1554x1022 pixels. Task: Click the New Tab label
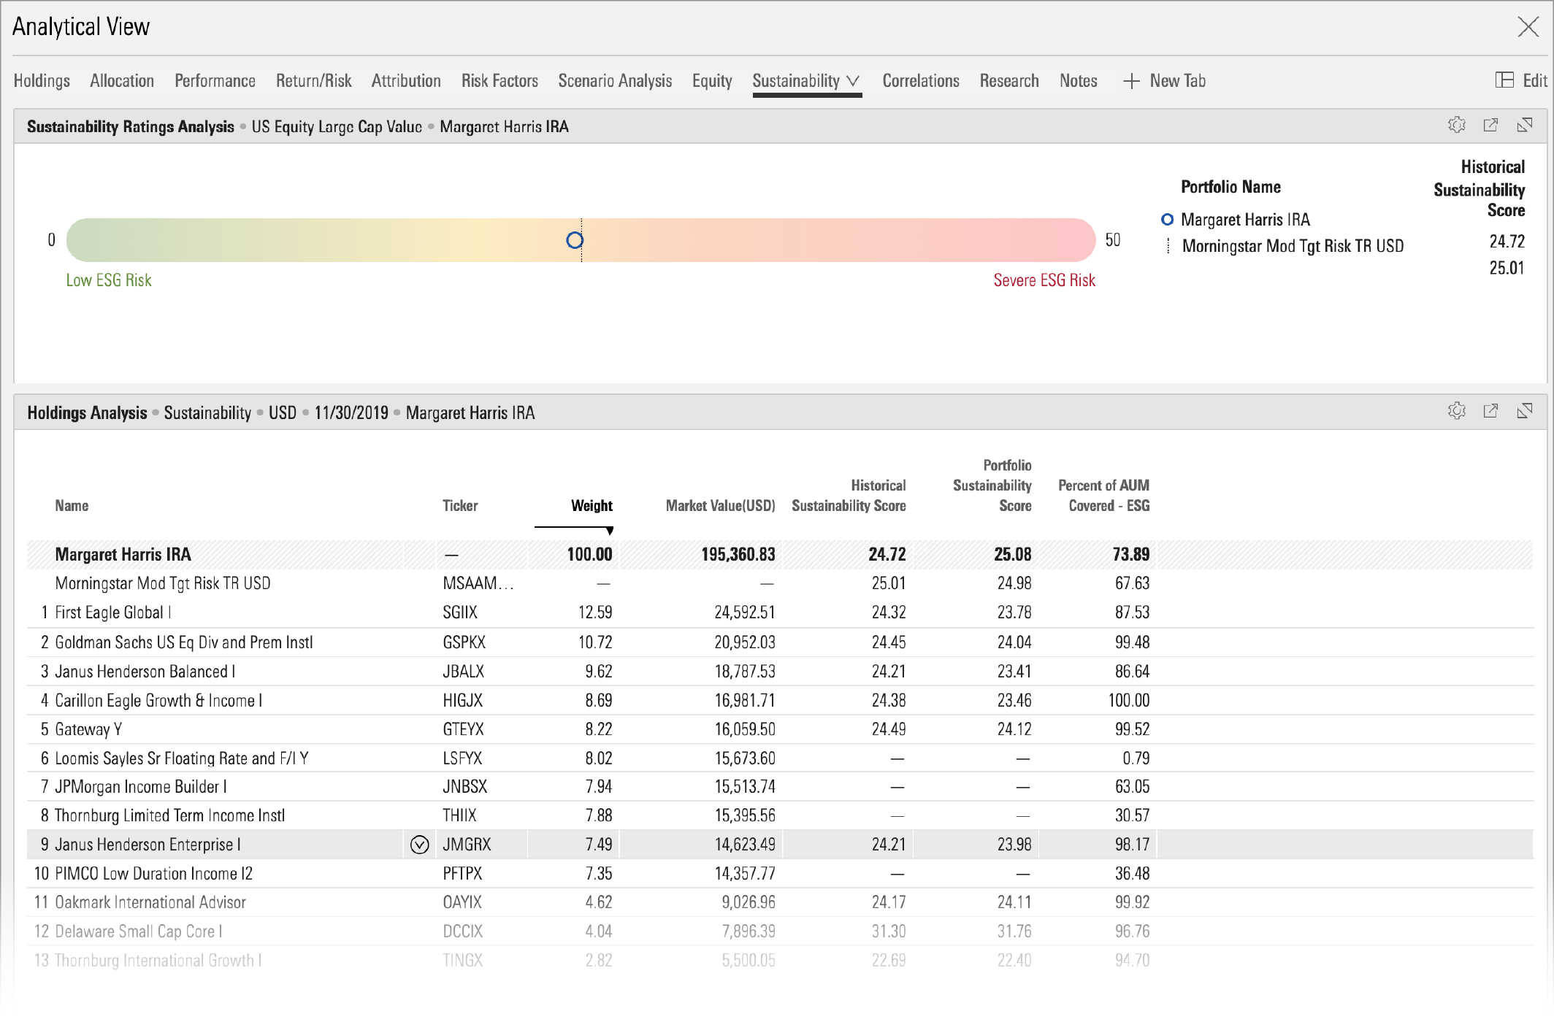click(1178, 81)
